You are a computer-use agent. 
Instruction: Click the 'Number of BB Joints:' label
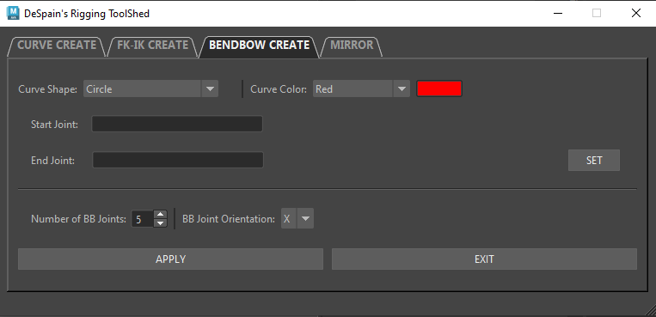click(x=78, y=219)
